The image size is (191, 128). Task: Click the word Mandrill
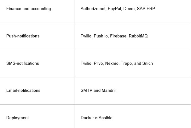pos(109,91)
